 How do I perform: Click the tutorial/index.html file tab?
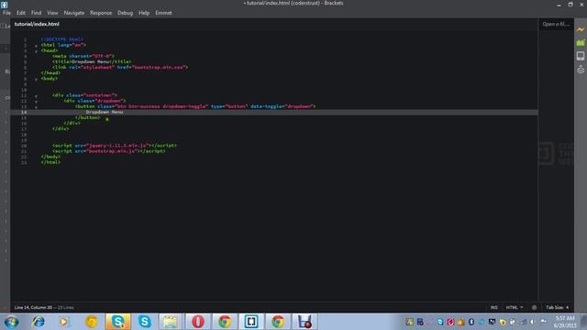[37, 24]
